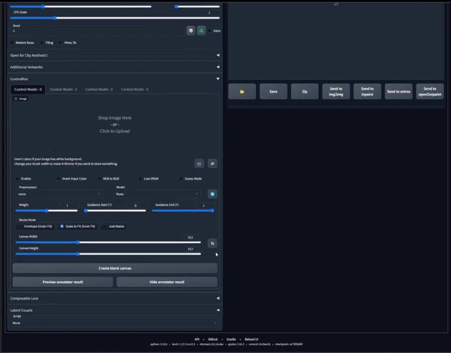Click the CFG Scale value box
The image size is (451, 353).
click(x=210, y=13)
